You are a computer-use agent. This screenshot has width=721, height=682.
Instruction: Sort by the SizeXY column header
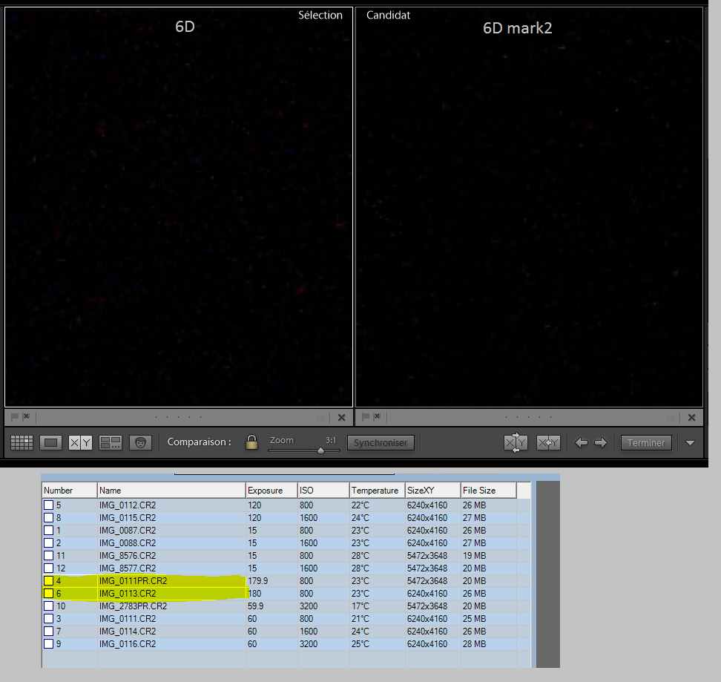click(433, 491)
